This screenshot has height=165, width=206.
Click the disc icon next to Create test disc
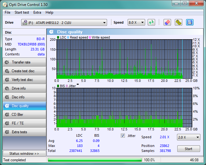tap(7, 71)
